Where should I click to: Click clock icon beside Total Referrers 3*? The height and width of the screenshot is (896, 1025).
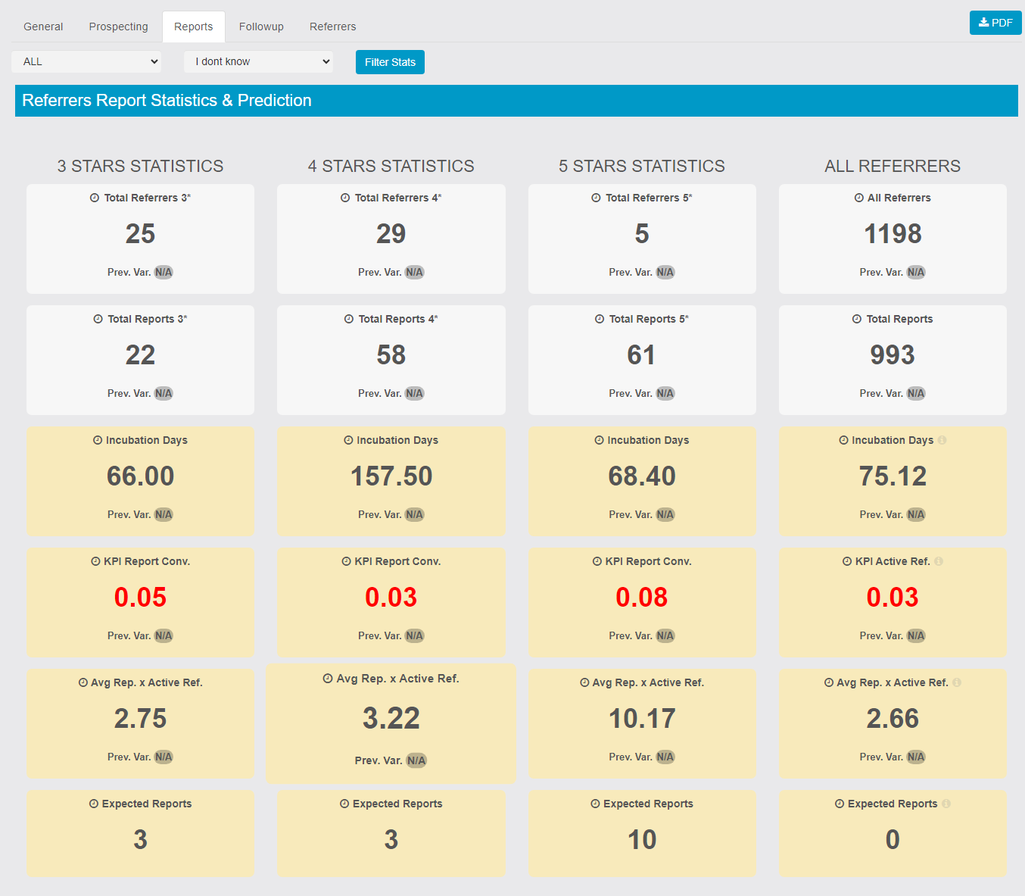tap(95, 198)
